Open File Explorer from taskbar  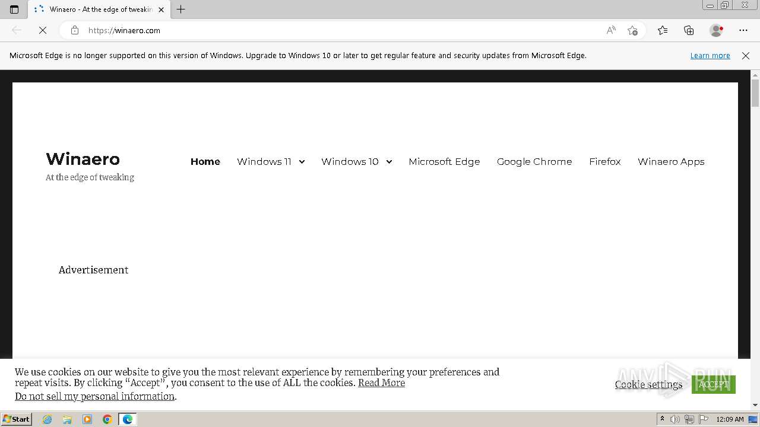click(x=67, y=419)
